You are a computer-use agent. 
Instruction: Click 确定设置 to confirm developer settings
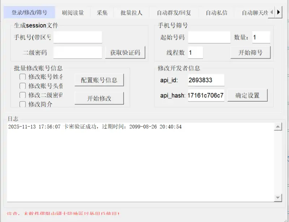[x=247, y=95]
